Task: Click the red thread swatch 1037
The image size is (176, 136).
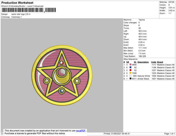Action: click(131, 70)
